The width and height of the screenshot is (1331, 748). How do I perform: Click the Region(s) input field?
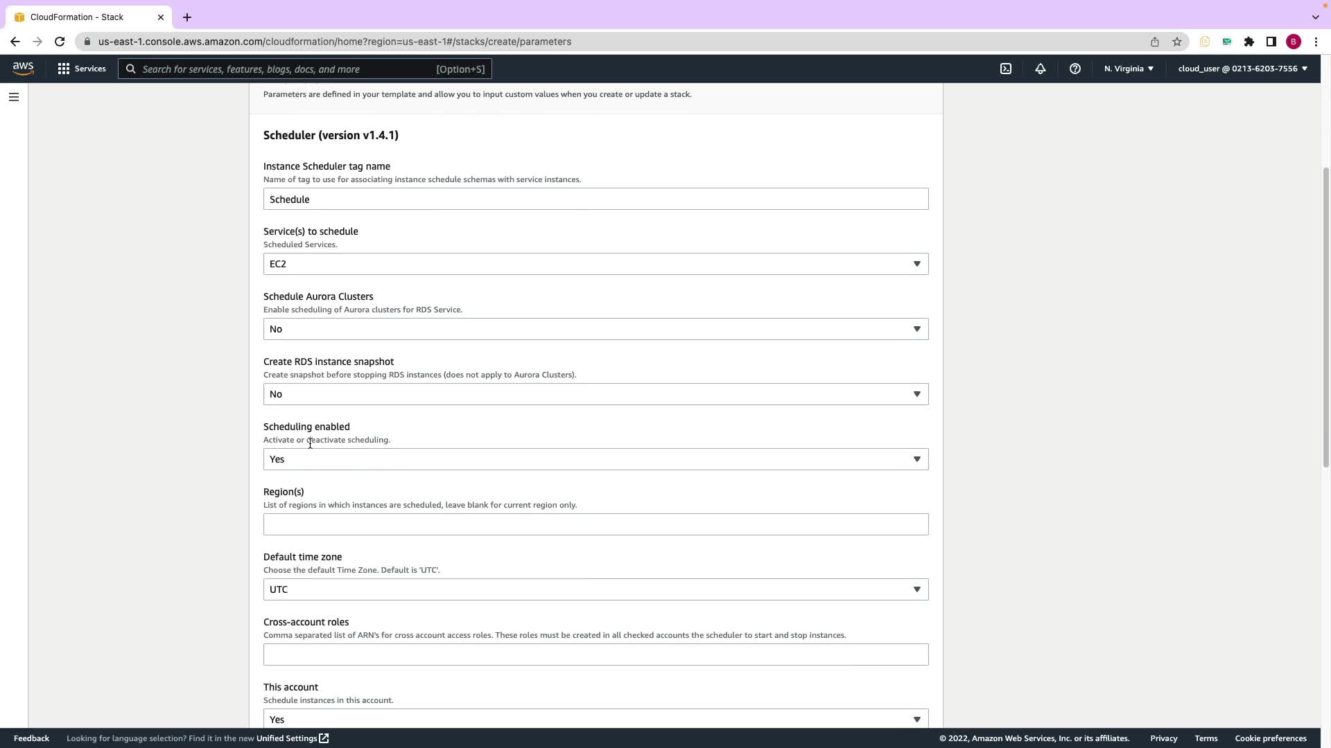click(595, 524)
